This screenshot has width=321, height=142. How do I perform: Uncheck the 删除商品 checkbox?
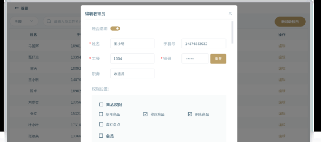tap(190, 114)
